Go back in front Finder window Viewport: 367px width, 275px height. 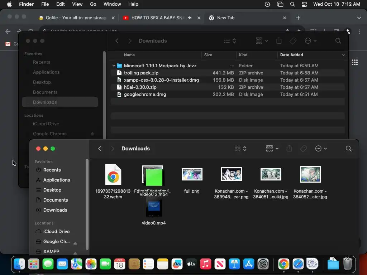[x=100, y=149]
